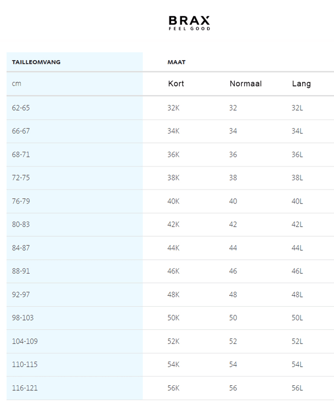Select size 52K in the Kort column
This screenshot has height=414, width=334.
pos(173,342)
